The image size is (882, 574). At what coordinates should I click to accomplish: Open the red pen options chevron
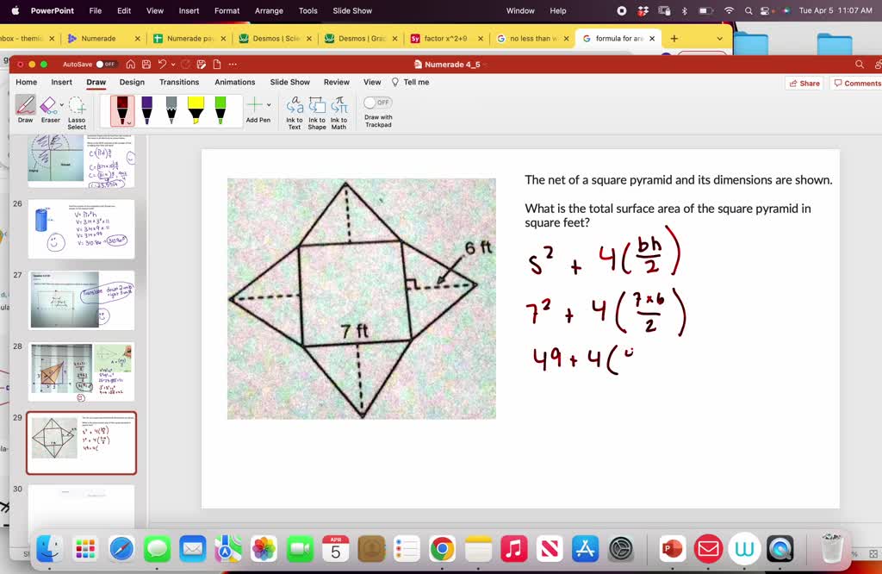[129, 122]
